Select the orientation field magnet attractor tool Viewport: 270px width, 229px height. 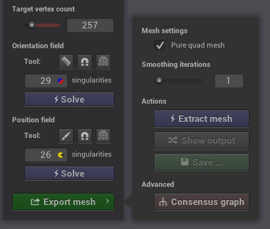tap(84, 61)
